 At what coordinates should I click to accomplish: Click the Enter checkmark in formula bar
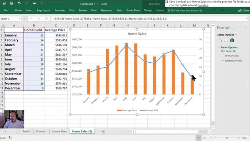coord(39,19)
